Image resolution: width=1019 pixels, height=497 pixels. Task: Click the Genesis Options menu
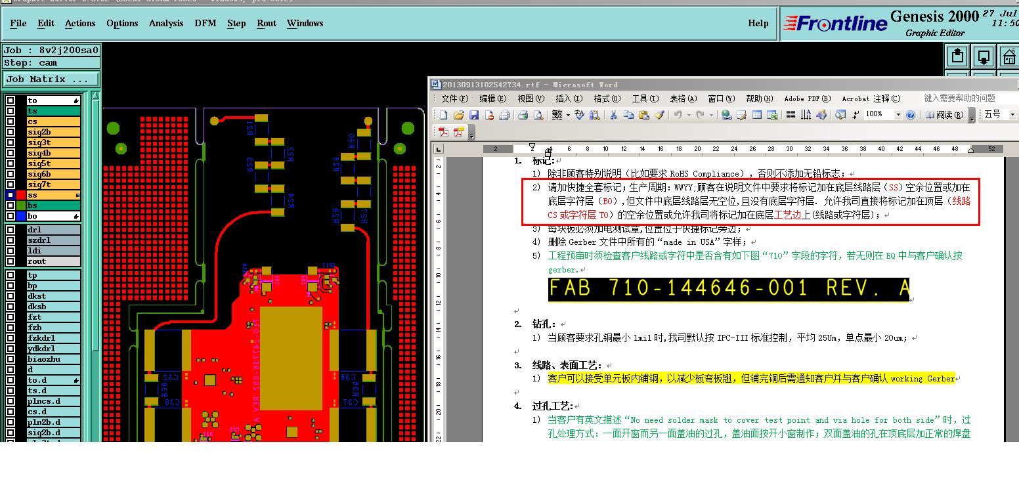(122, 23)
